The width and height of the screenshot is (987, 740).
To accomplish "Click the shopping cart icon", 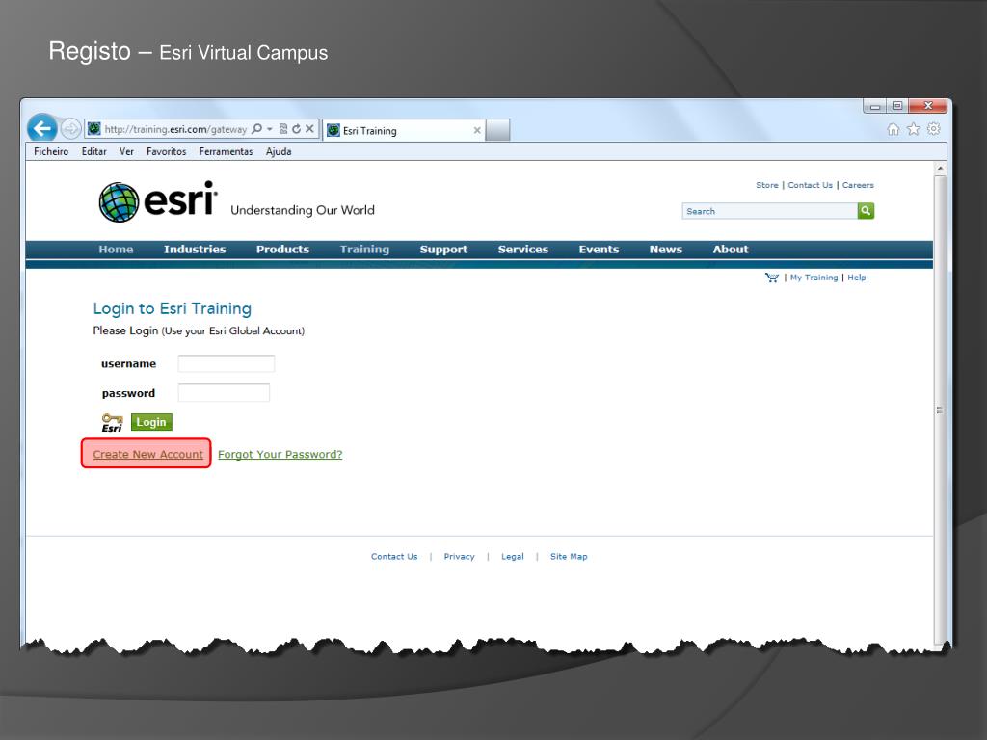I will click(x=772, y=277).
